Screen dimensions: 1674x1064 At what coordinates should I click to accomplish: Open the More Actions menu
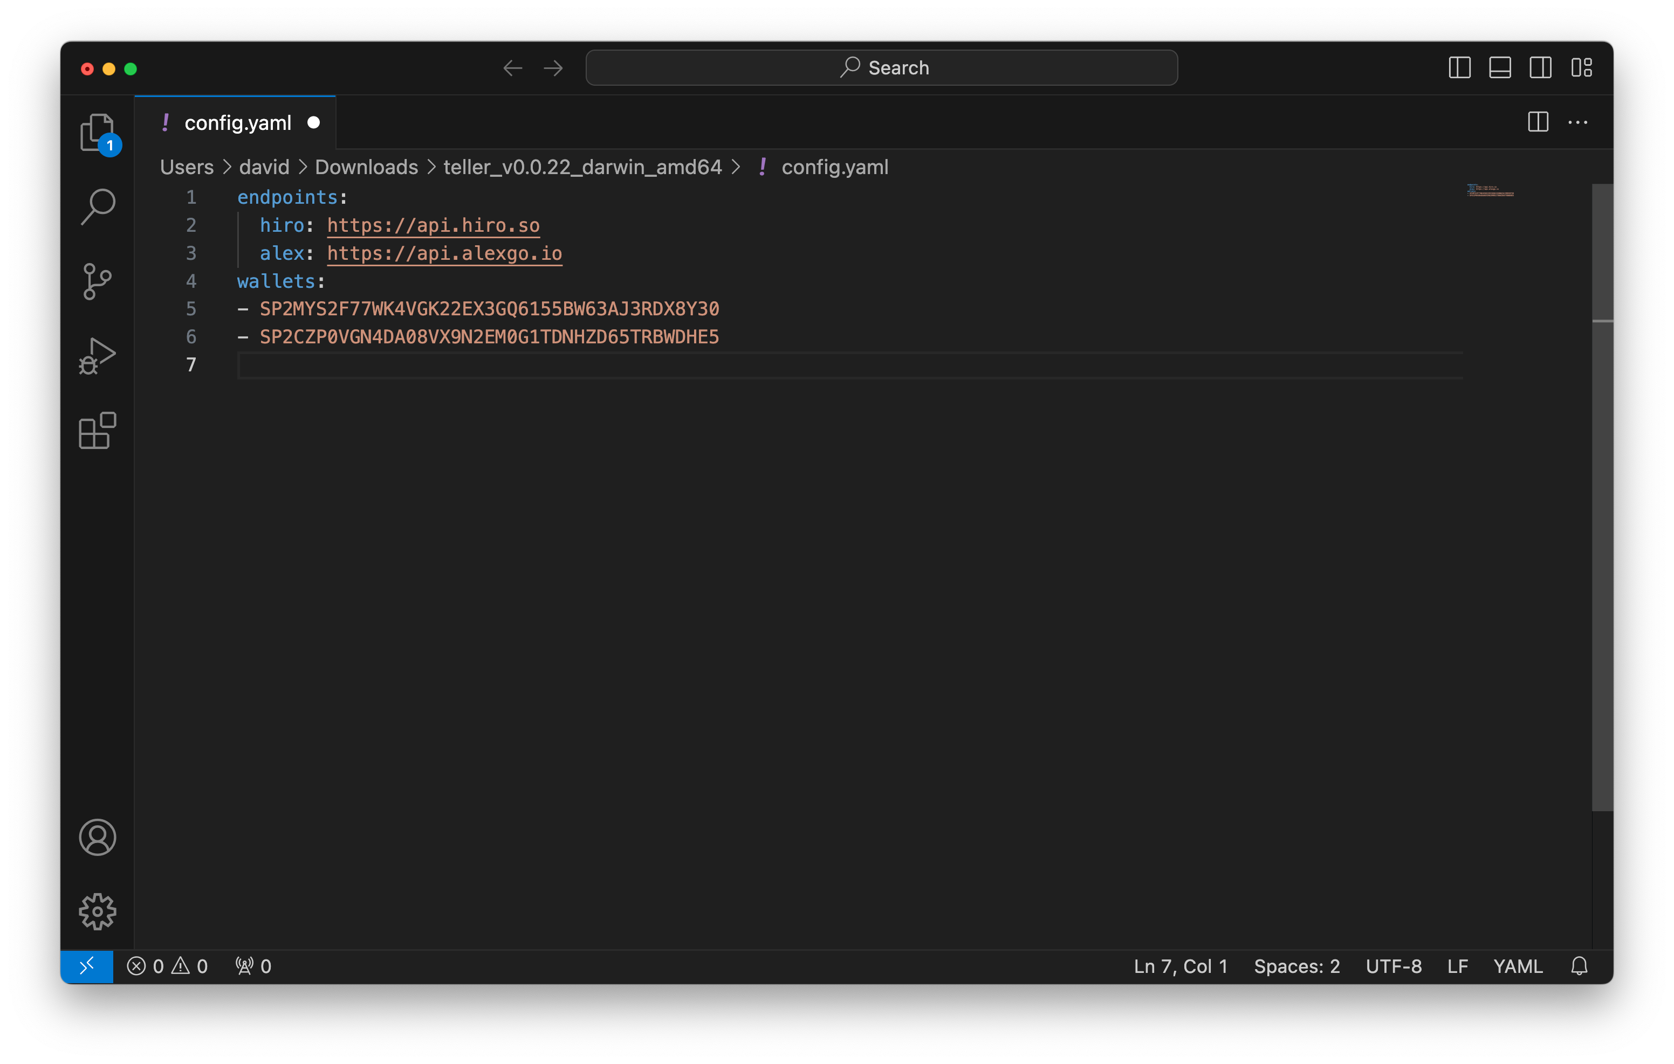point(1579,122)
